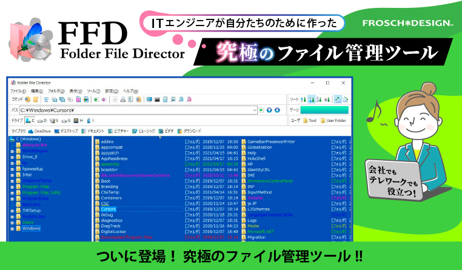This screenshot has height=270, width=462.
Task: Select the Migration folder in the file list
Action: click(x=256, y=237)
